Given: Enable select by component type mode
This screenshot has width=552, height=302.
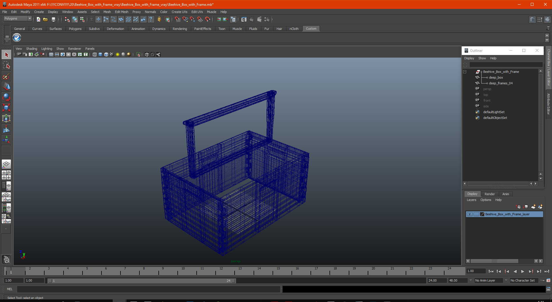Looking at the screenshot, I should (x=82, y=19).
